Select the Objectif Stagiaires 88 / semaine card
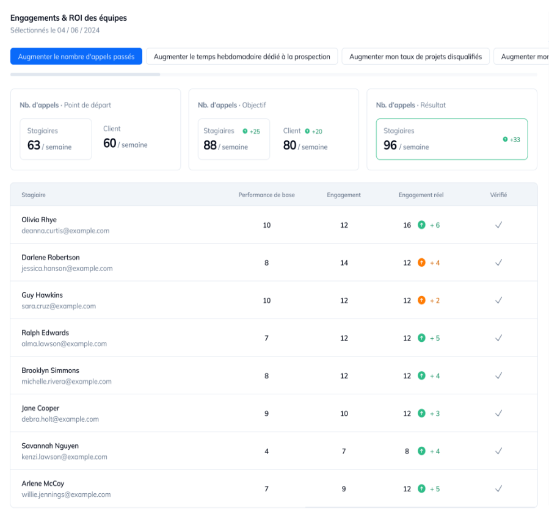 tap(234, 139)
